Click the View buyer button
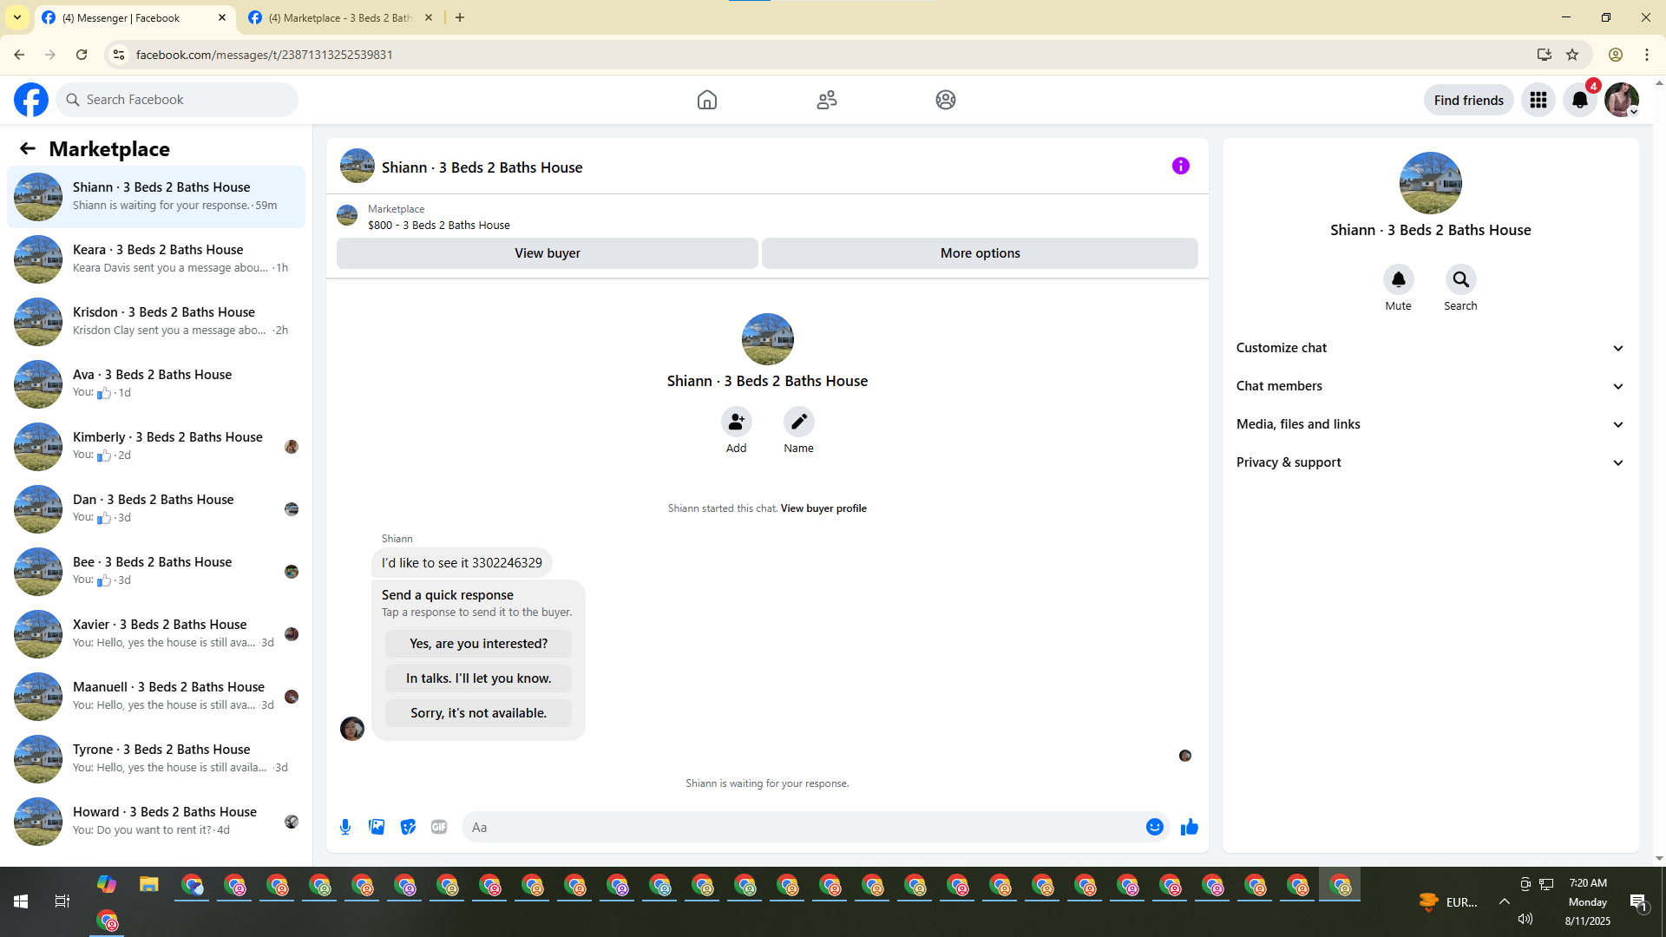 [547, 253]
